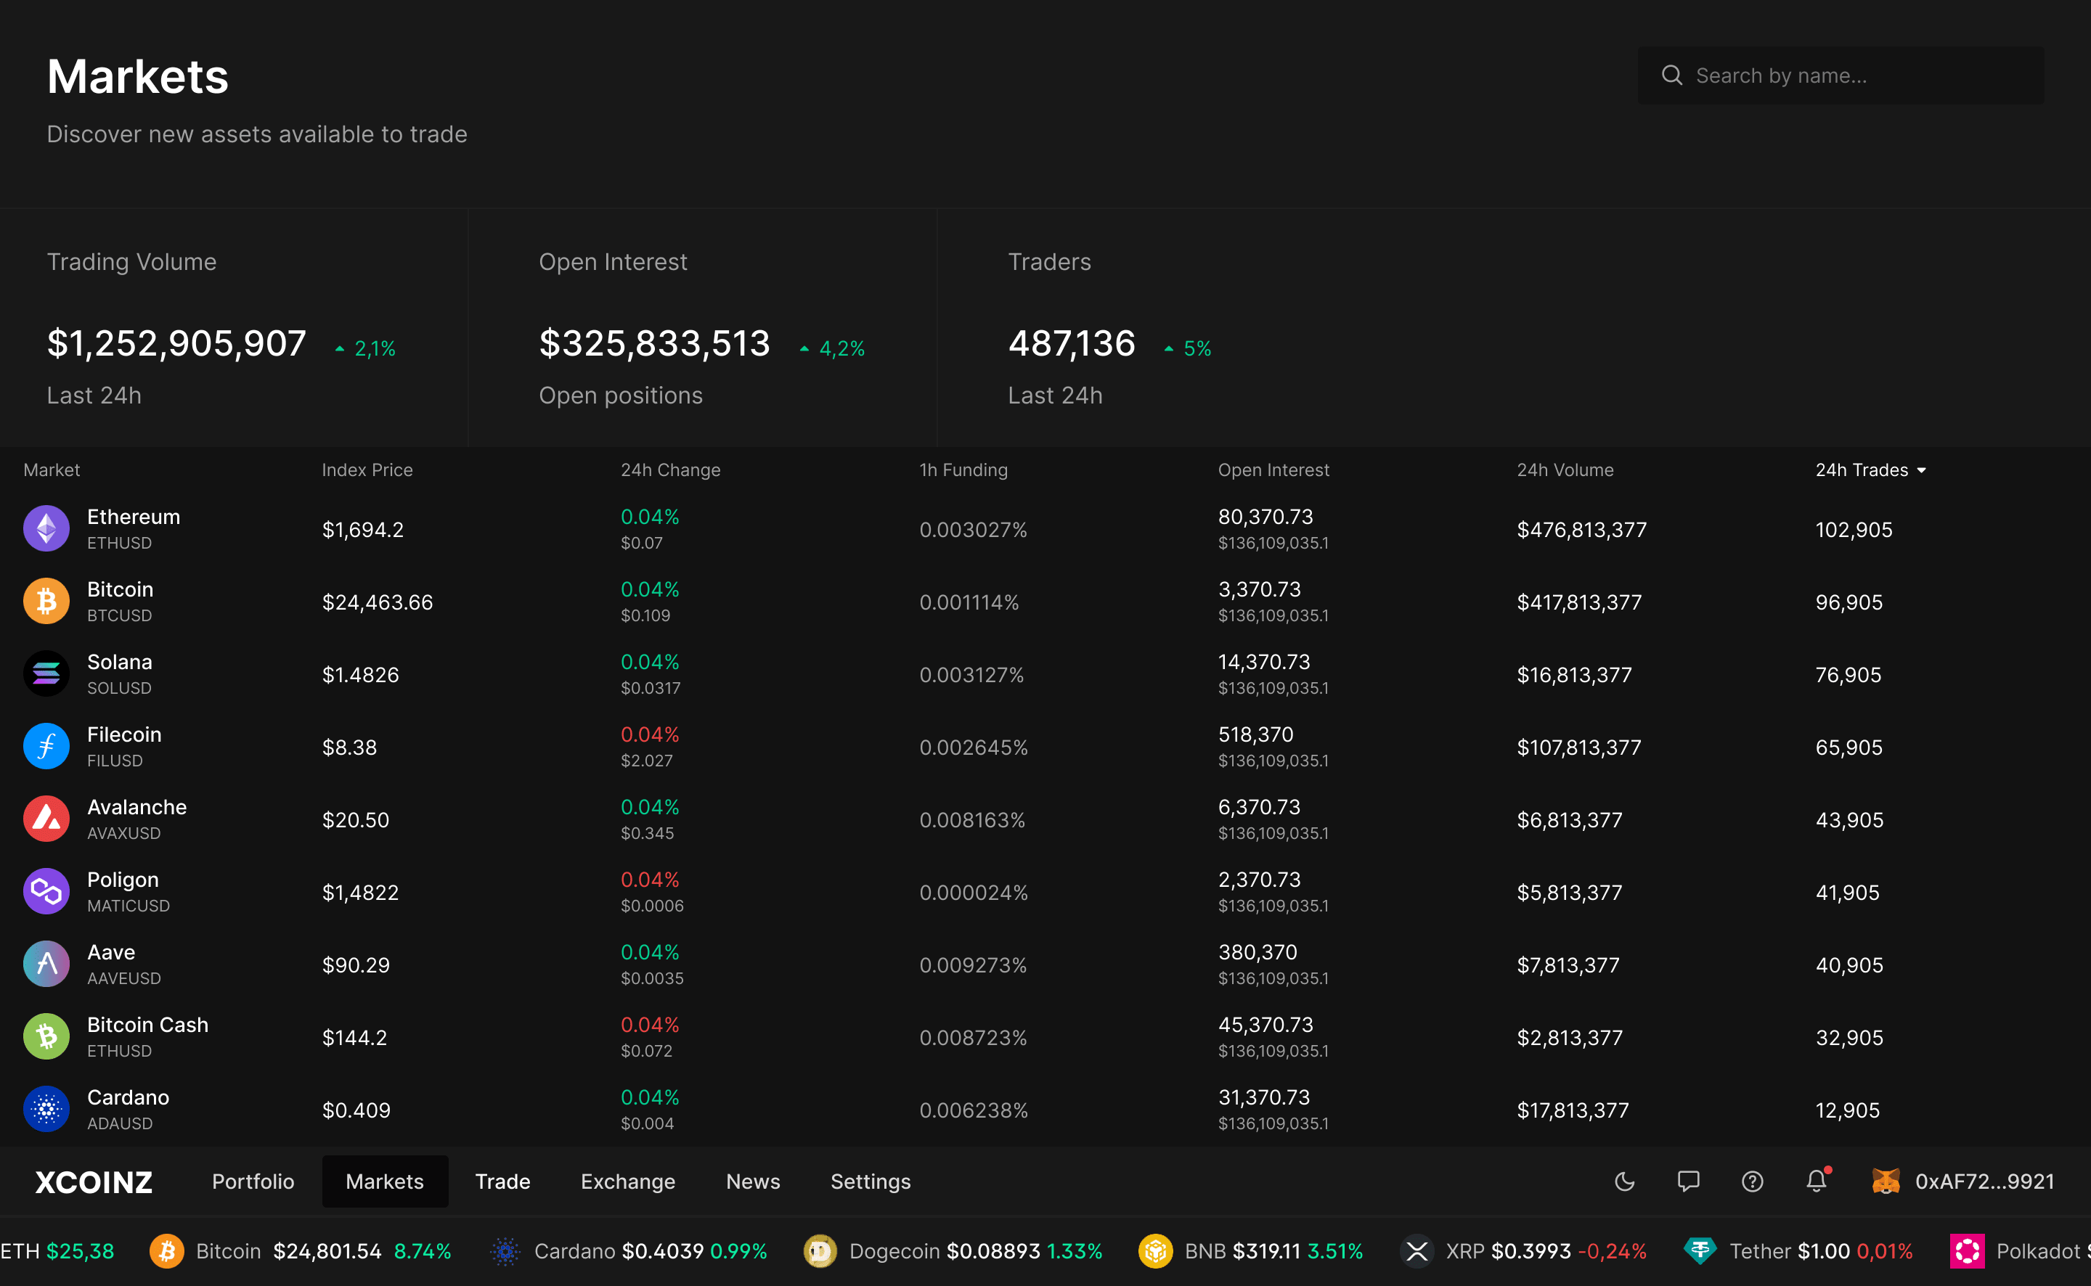
Task: Click the search magnifier in the search bar
Action: tap(1671, 75)
